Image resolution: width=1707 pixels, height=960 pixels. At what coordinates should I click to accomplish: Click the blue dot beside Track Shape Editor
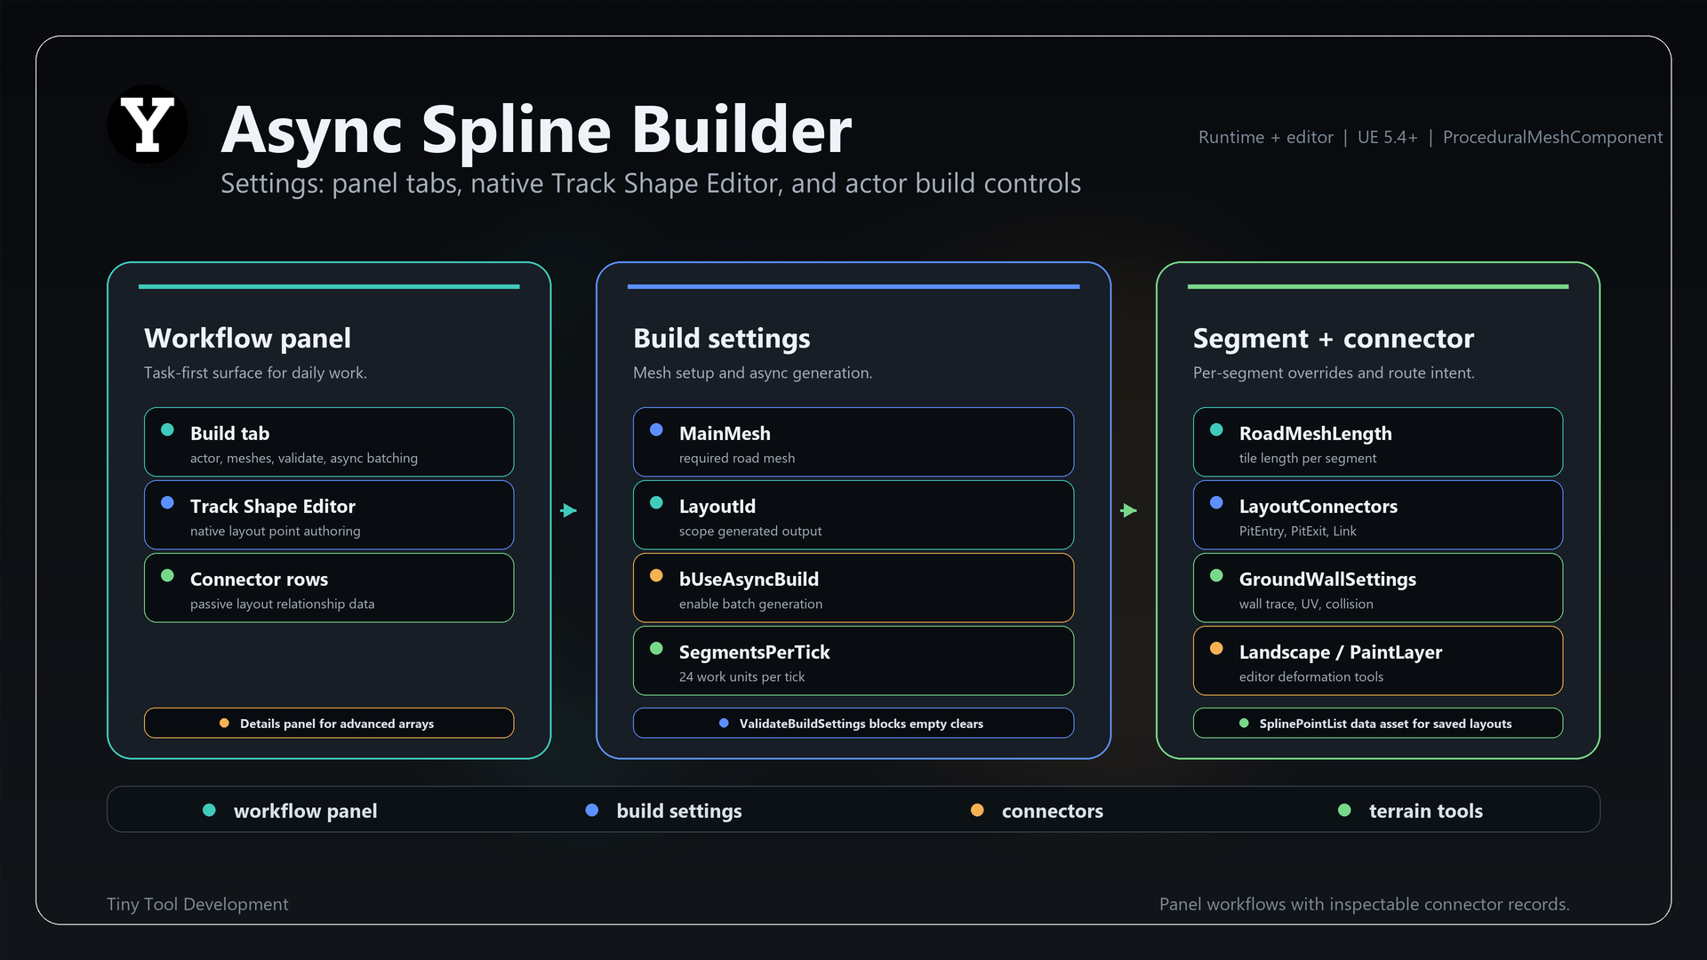167,502
